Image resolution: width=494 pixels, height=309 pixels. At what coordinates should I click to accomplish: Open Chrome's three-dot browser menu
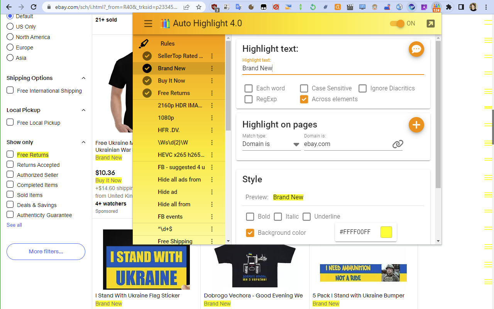[x=486, y=7]
